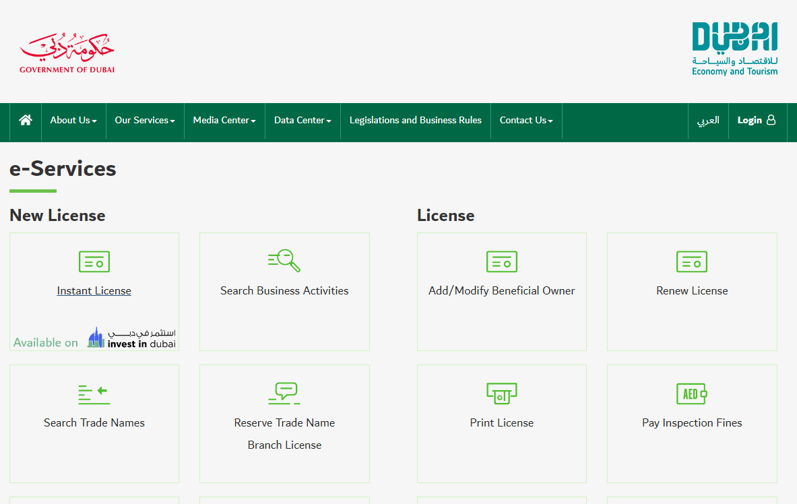Click the Login button
Viewport: 797px width, 504px height.
(757, 120)
